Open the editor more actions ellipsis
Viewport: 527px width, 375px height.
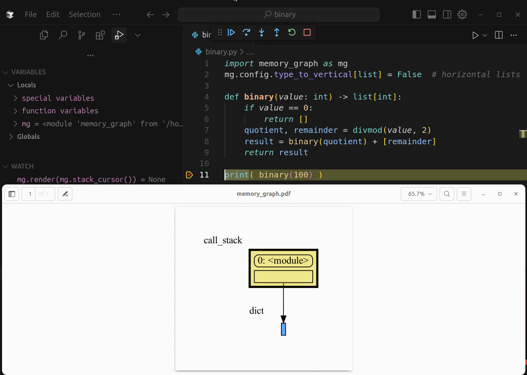514,35
